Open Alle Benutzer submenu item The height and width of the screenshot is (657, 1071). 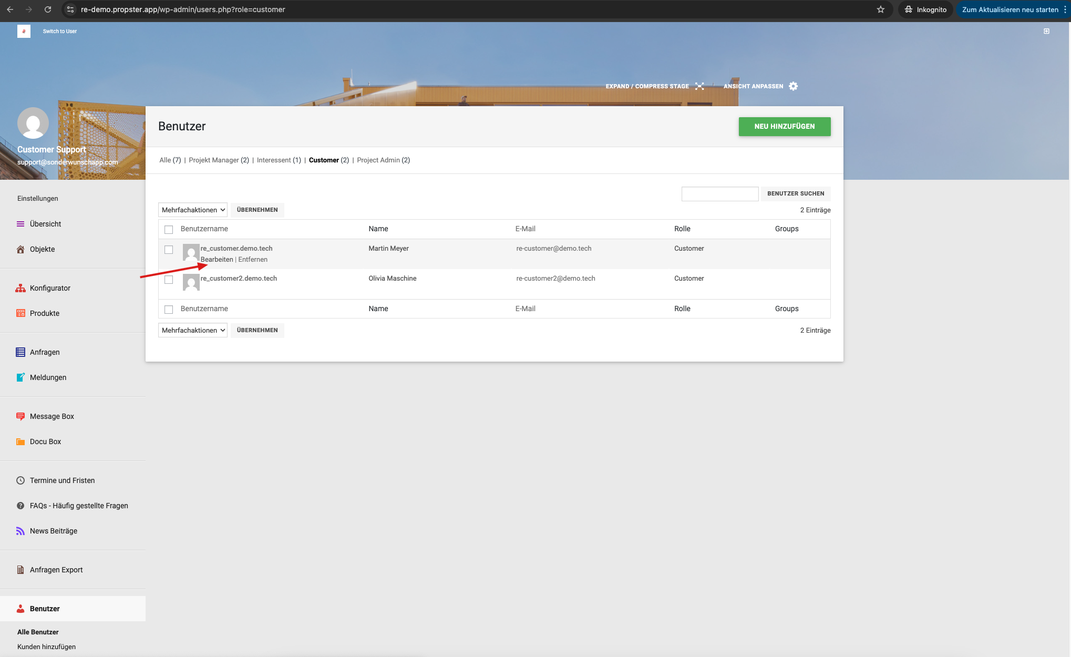pyautogui.click(x=38, y=632)
